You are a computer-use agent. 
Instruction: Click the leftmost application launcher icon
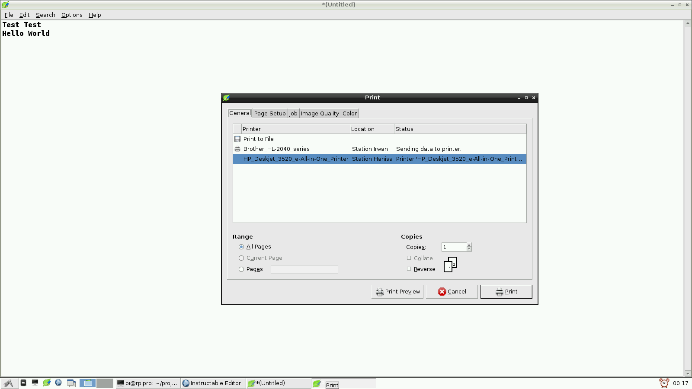coord(9,383)
